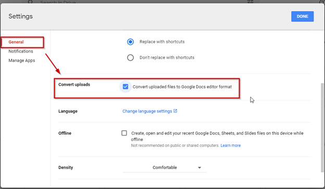This screenshot has height=189, width=325.
Task: Click the Not recommended on public computers text
Action: tap(175, 145)
